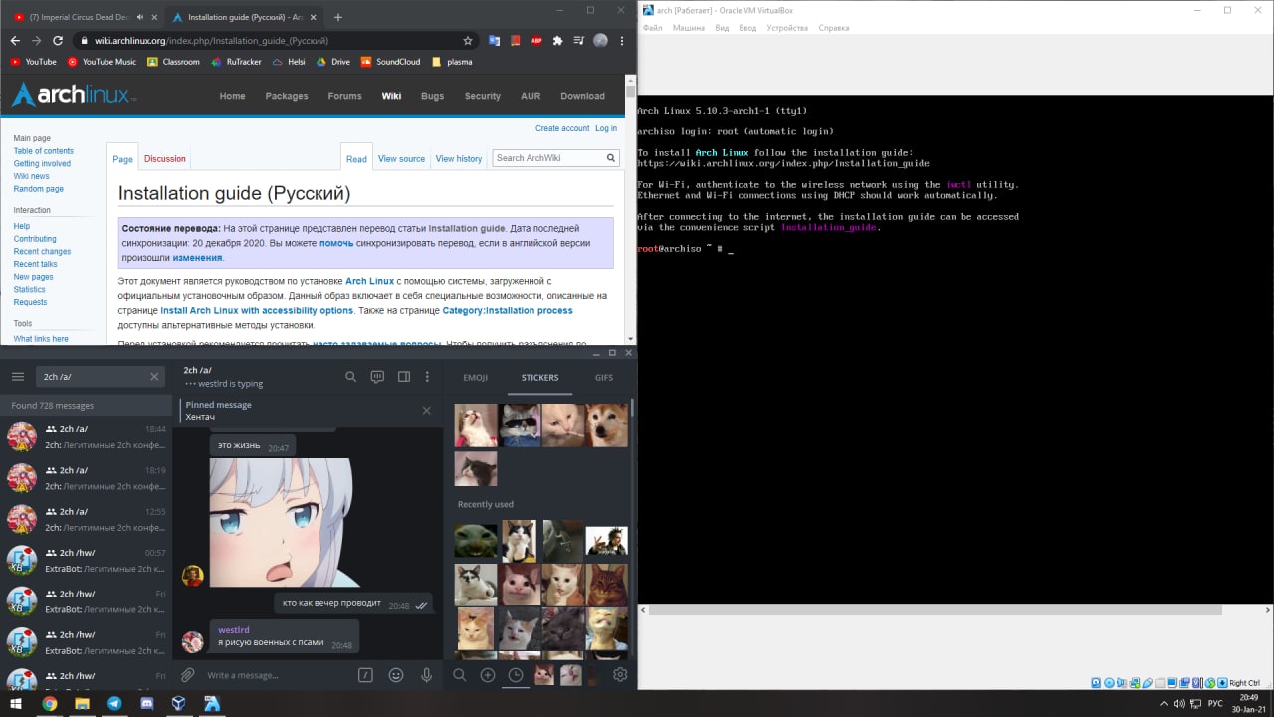Image resolution: width=1274 pixels, height=717 pixels.
Task: Reload the Arch wiki page
Action: [57, 41]
